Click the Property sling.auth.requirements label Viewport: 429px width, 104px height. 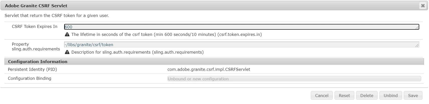pos(36,47)
